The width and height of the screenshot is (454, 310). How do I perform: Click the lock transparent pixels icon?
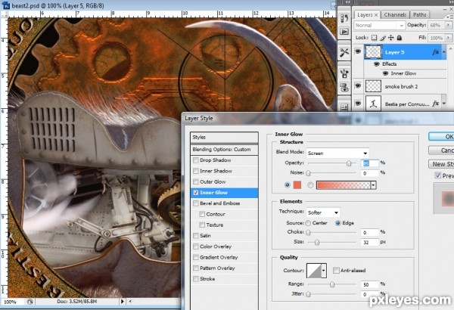click(x=374, y=38)
